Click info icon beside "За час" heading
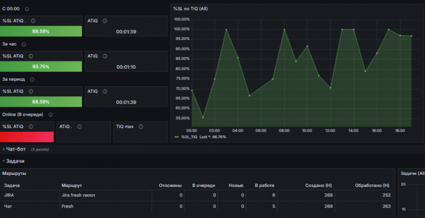The height and width of the screenshot is (218, 425). pos(24,44)
